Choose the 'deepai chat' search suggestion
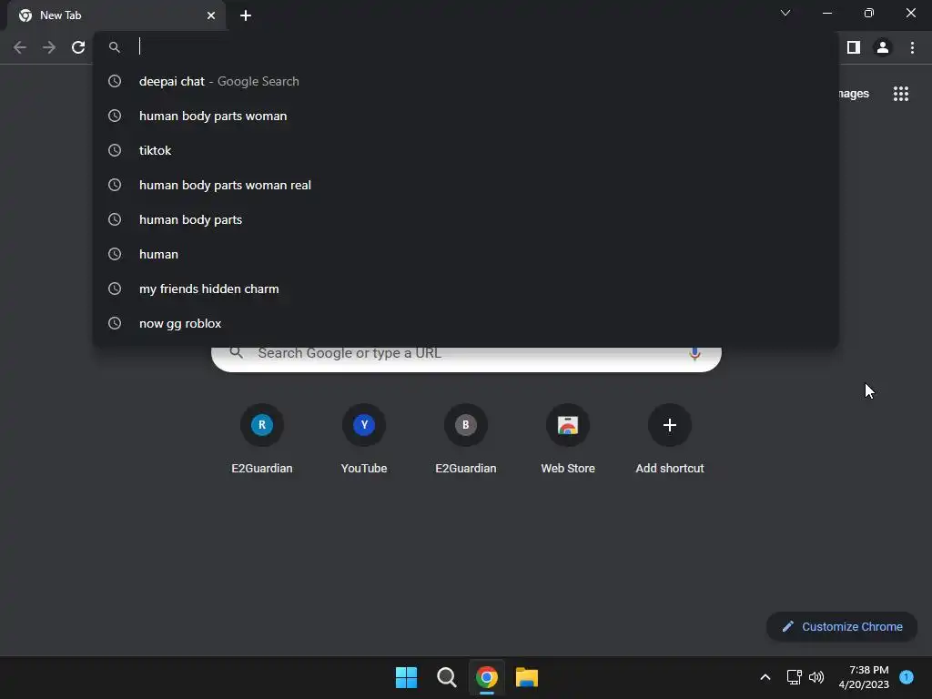This screenshot has width=932, height=699. coord(466,81)
